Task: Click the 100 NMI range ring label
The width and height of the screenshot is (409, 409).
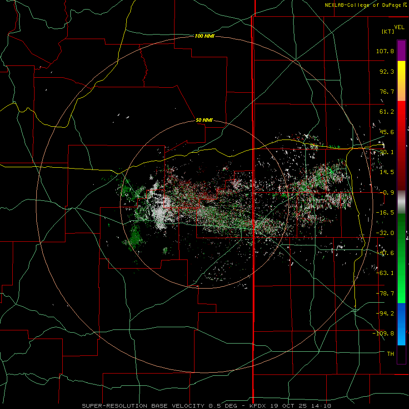Action: (x=204, y=36)
